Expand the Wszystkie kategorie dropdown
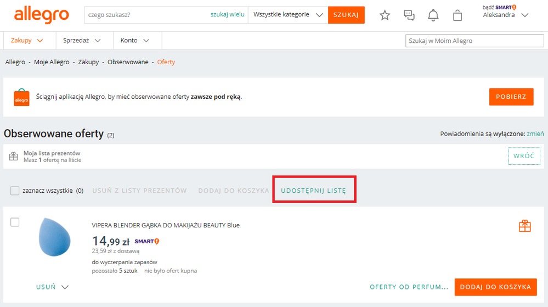The width and height of the screenshot is (548, 307). point(287,15)
